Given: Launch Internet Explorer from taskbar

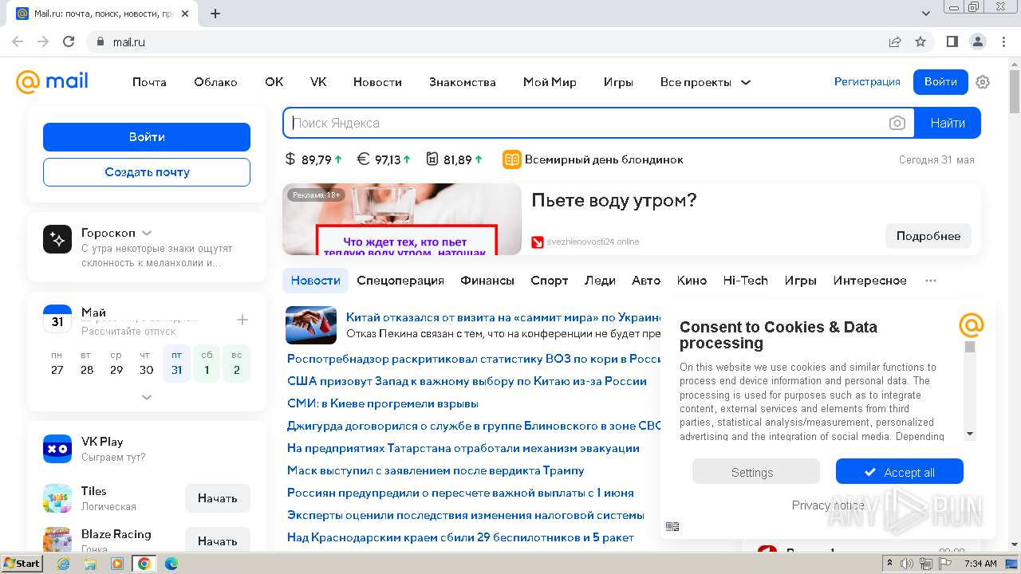Looking at the screenshot, I should pyautogui.click(x=64, y=564).
